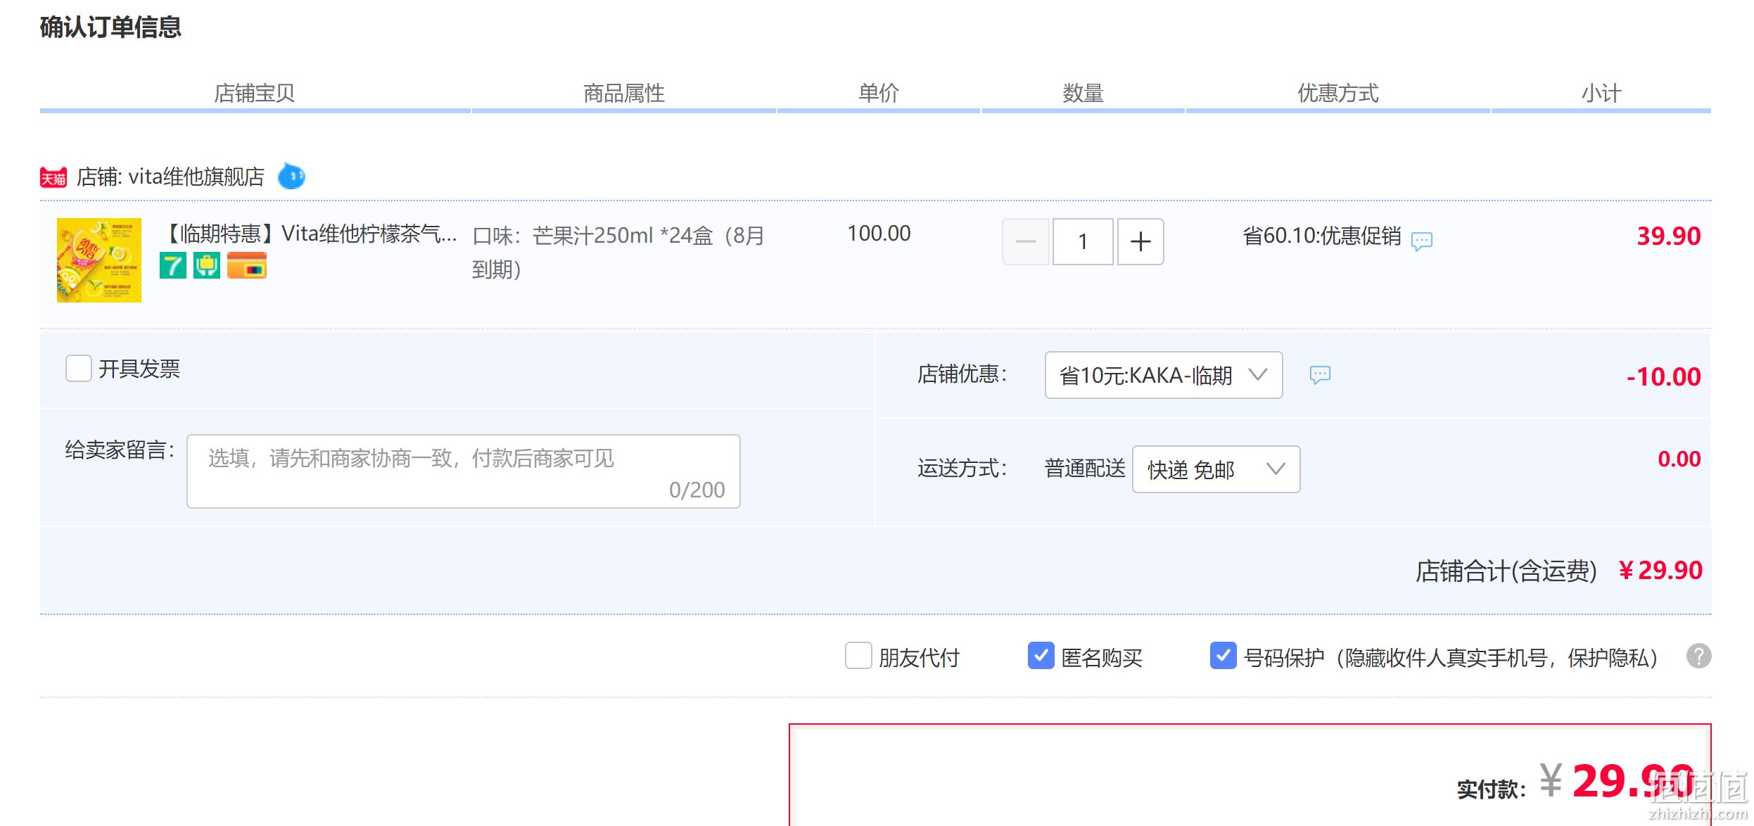Open the 【临期特惠】Vita维他柠檬茶 product title link
The width and height of the screenshot is (1754, 826).
(310, 233)
